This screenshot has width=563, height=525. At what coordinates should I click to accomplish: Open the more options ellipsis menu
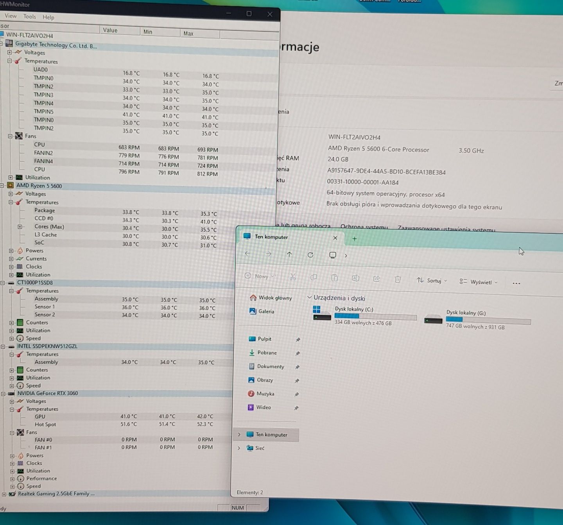516,283
